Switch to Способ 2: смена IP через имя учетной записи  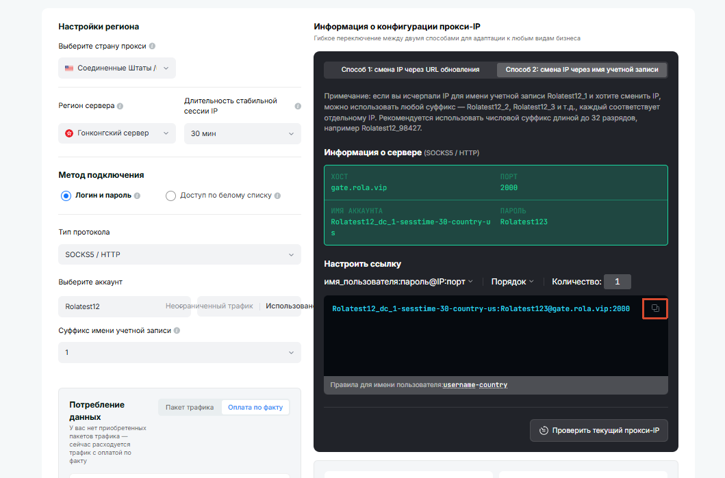point(582,70)
